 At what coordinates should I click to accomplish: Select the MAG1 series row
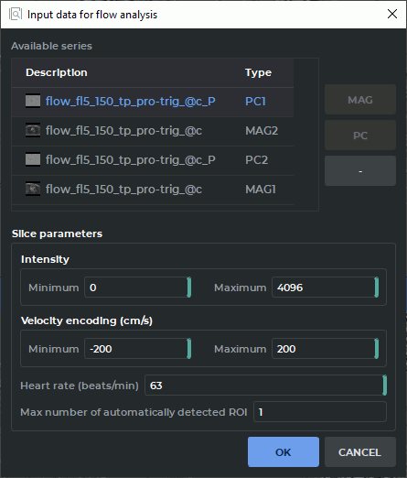[x=153, y=190]
